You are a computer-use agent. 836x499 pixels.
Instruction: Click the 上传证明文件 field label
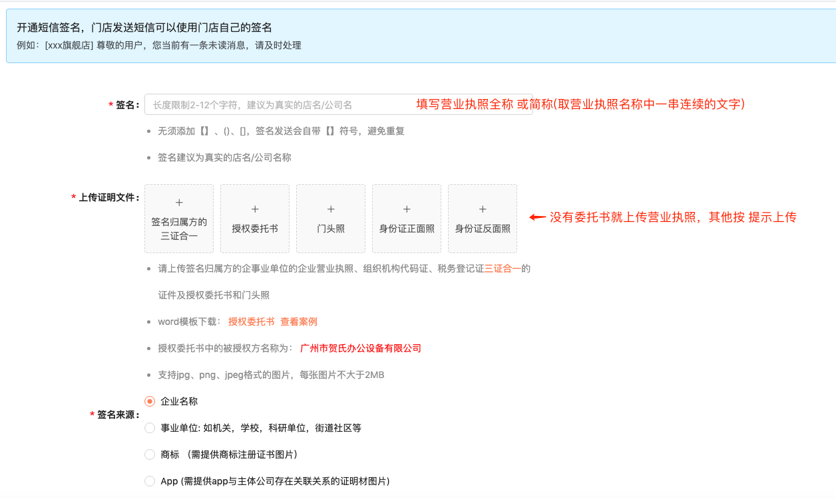coord(108,197)
